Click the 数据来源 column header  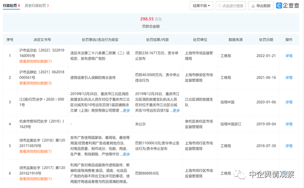pos(236,40)
